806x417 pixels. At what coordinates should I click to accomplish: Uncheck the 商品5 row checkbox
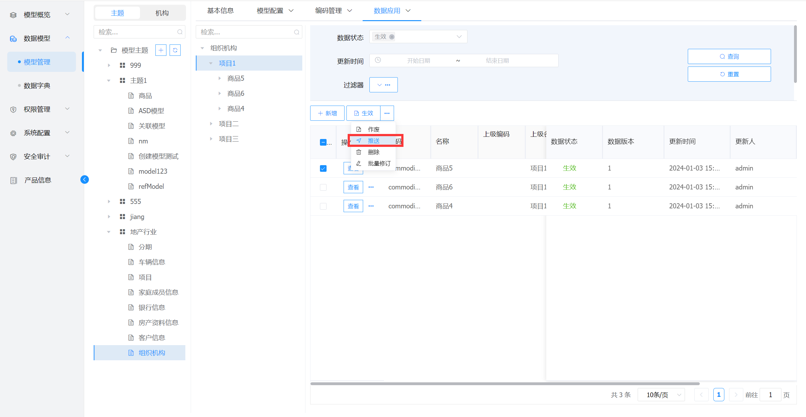click(x=323, y=168)
